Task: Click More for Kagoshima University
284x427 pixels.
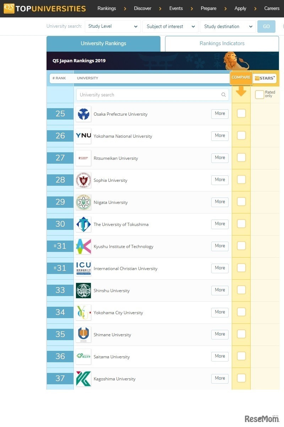Action: tap(220, 378)
